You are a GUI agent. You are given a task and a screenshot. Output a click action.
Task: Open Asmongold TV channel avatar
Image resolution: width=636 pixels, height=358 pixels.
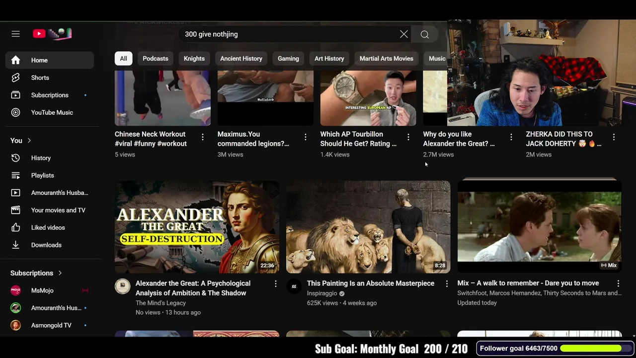15,325
